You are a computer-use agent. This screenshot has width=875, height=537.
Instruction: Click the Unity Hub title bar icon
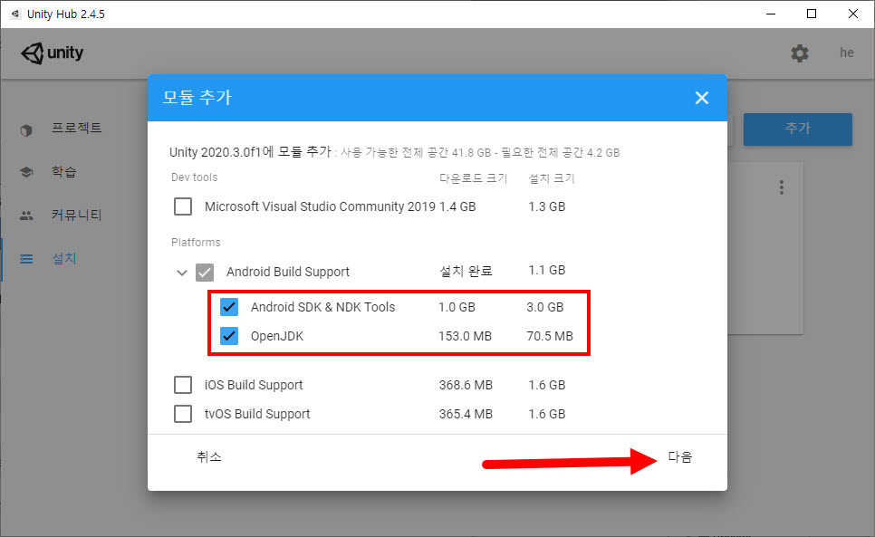(15, 14)
